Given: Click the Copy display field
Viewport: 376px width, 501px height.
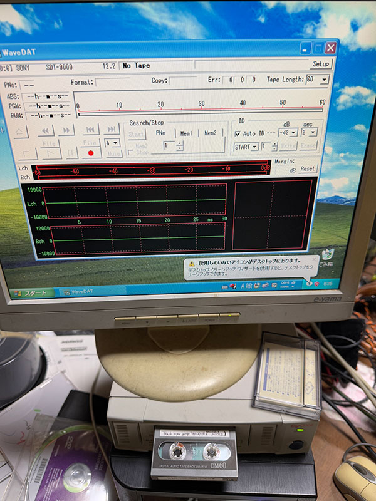Looking at the screenshot, I should click(183, 81).
